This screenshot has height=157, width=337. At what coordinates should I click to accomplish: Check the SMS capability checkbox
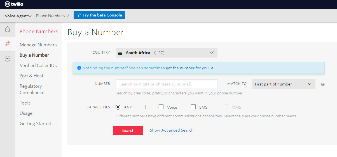(x=193, y=107)
